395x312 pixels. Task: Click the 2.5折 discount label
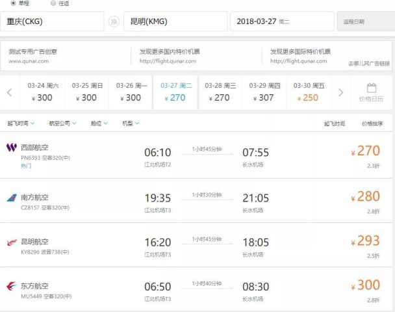374,256
